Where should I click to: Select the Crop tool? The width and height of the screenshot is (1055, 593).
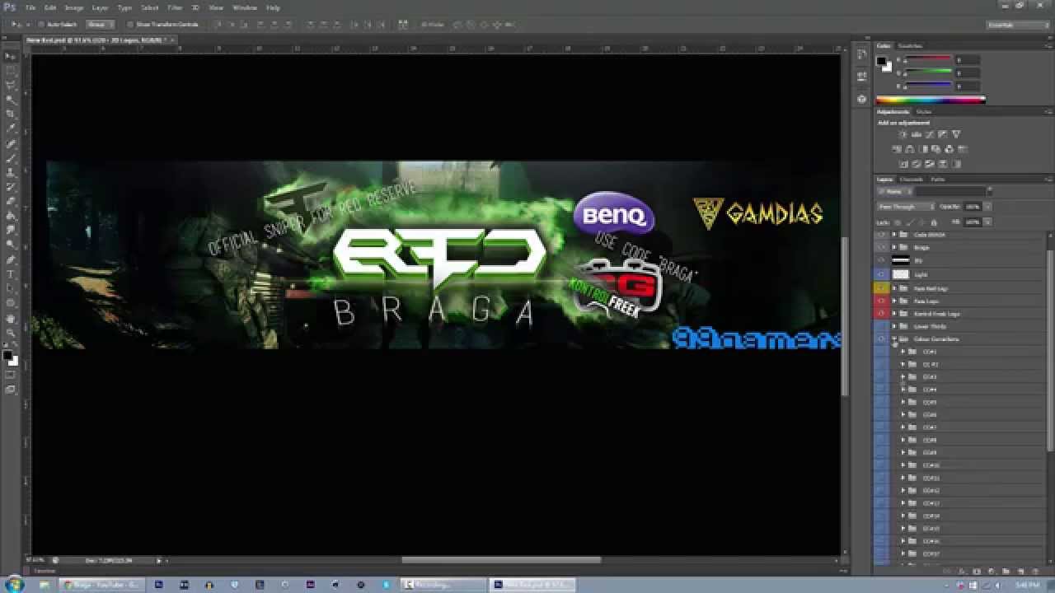pyautogui.click(x=11, y=114)
